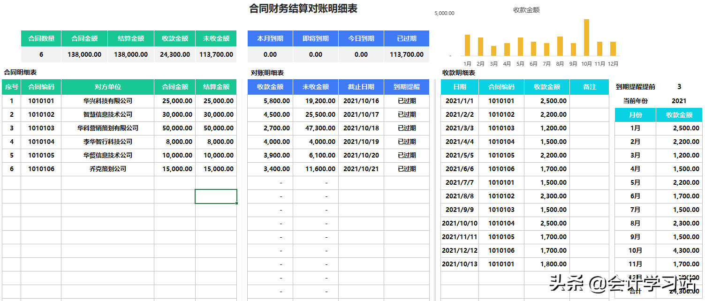This screenshot has height=301, width=705.
Task: Edit the 到期提醒提前 value 3
Action: click(679, 87)
